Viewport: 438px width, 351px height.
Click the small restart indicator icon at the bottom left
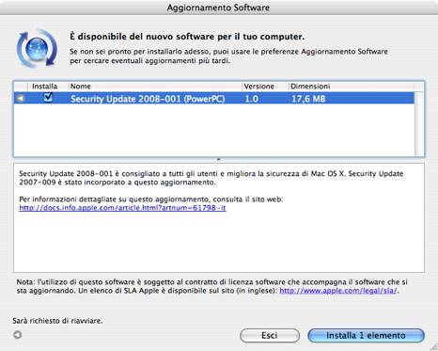pyautogui.click(x=18, y=335)
